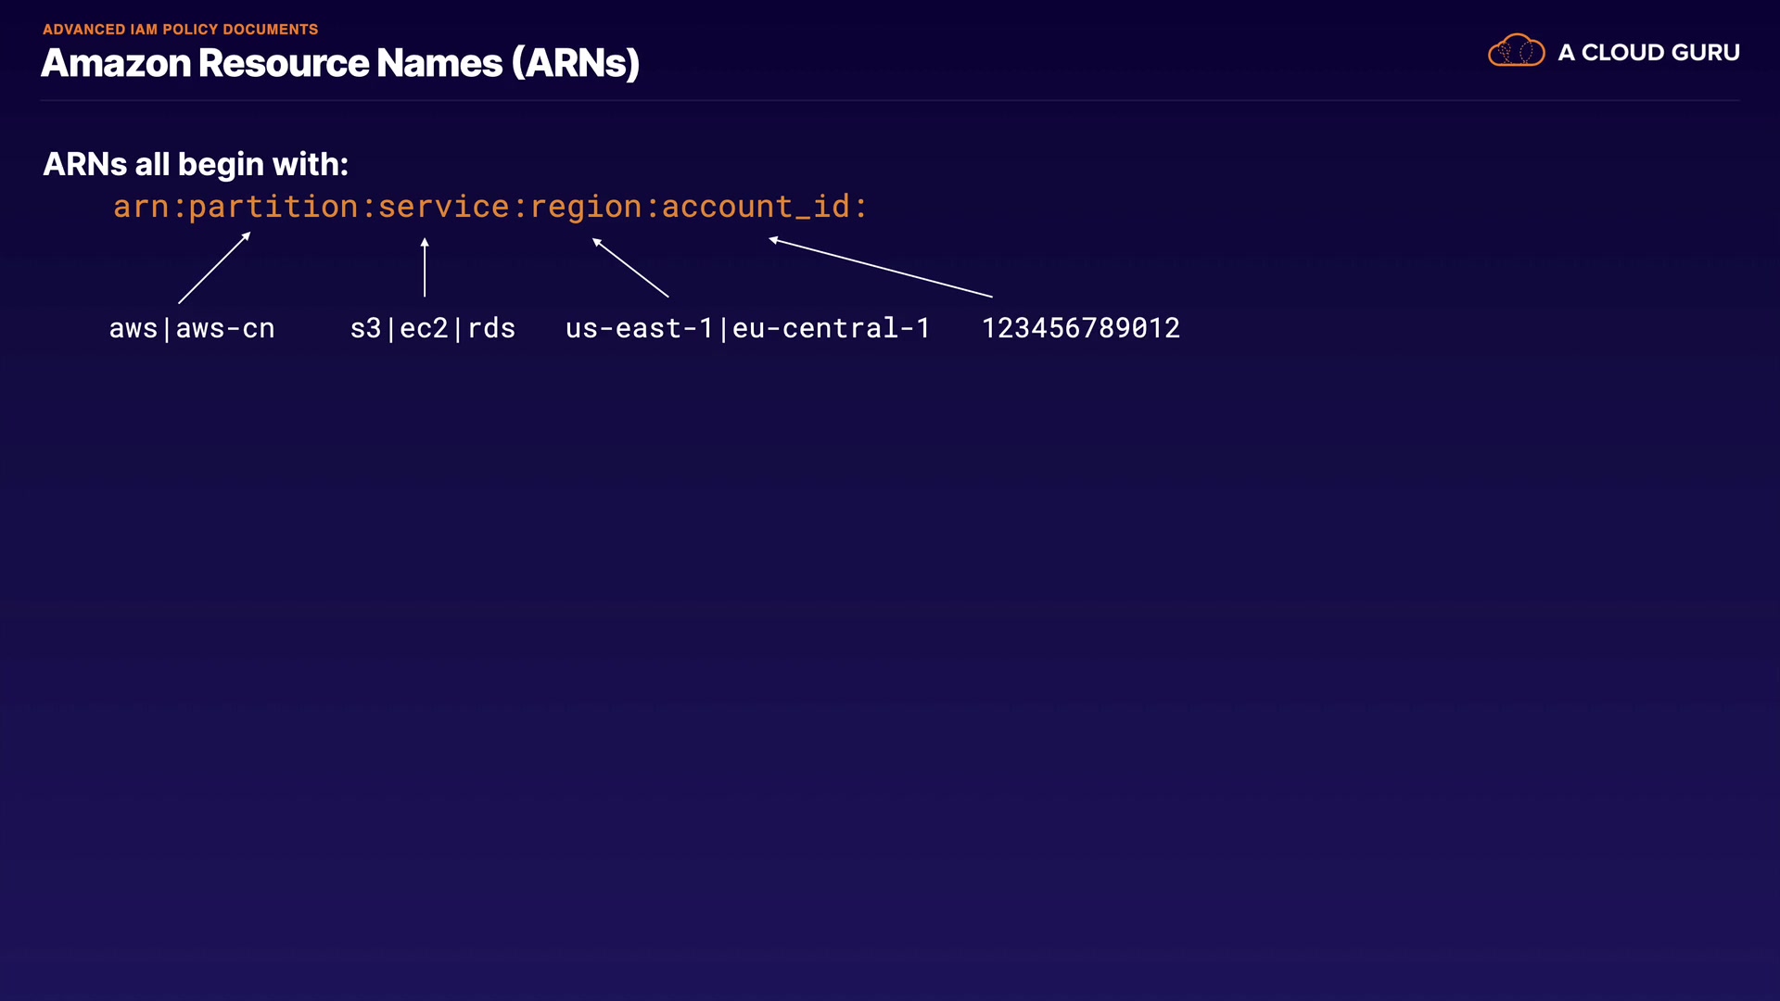Screen dimensions: 1780x1001
Task: Click the long arrow pointing to account_id
Action: (x=881, y=268)
